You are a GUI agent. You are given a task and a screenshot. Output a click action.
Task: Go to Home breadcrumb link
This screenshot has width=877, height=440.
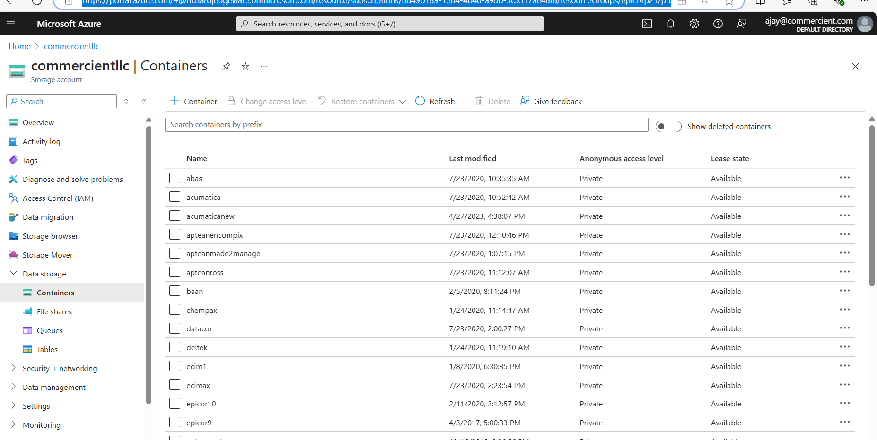click(19, 46)
